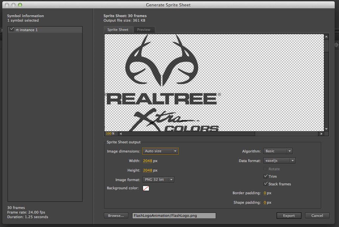The image size is (339, 227).
Task: Open the Image format PNG 32 bit dropdown
Action: click(158, 180)
